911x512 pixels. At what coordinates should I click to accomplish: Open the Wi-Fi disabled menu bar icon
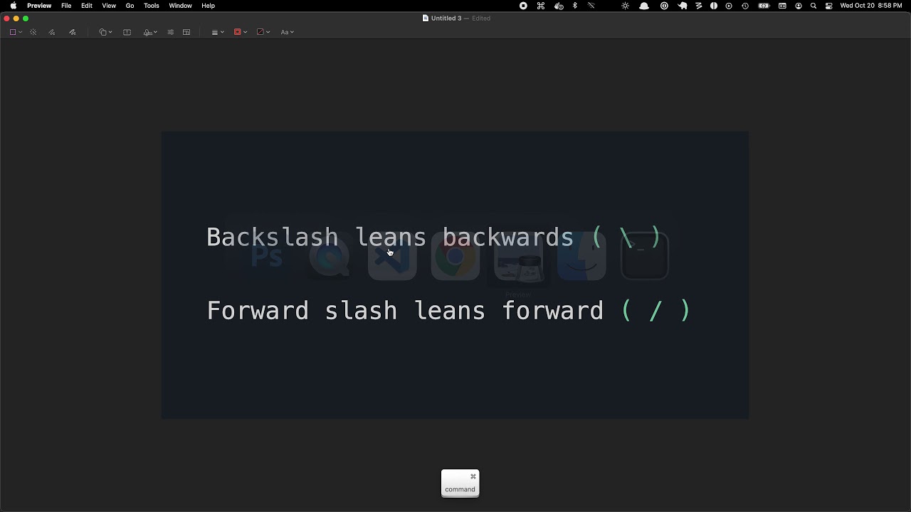click(x=591, y=6)
